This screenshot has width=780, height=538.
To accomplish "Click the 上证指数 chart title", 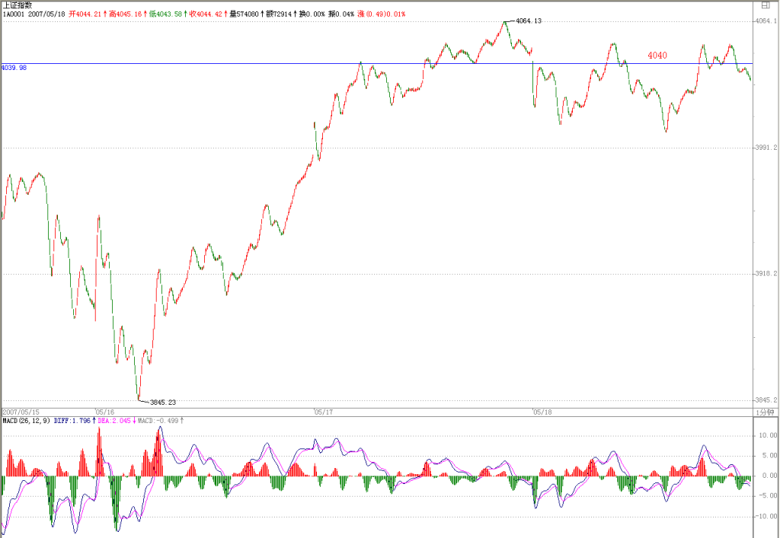I will [18, 5].
